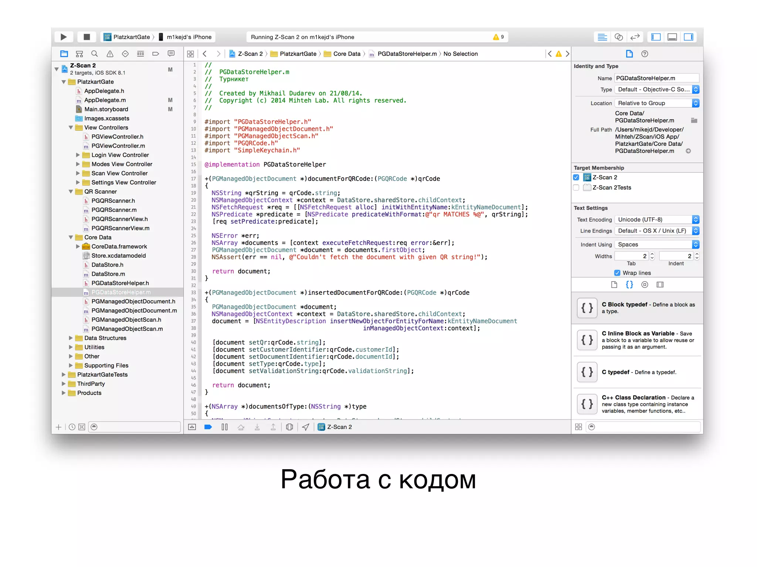The width and height of the screenshot is (757, 567).
Task: Open the Text Encoding dropdown
Action: tap(657, 220)
